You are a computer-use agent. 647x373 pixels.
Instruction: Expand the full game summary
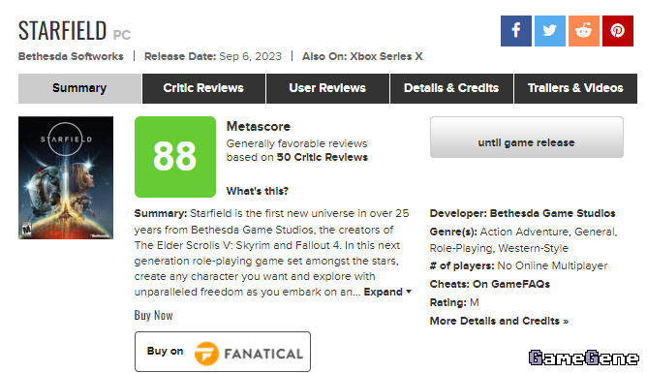click(387, 292)
